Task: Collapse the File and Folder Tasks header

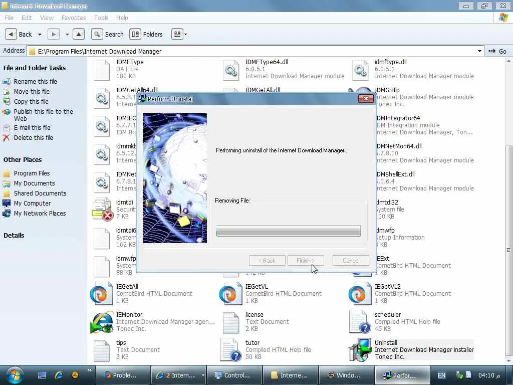Action: click(35, 68)
